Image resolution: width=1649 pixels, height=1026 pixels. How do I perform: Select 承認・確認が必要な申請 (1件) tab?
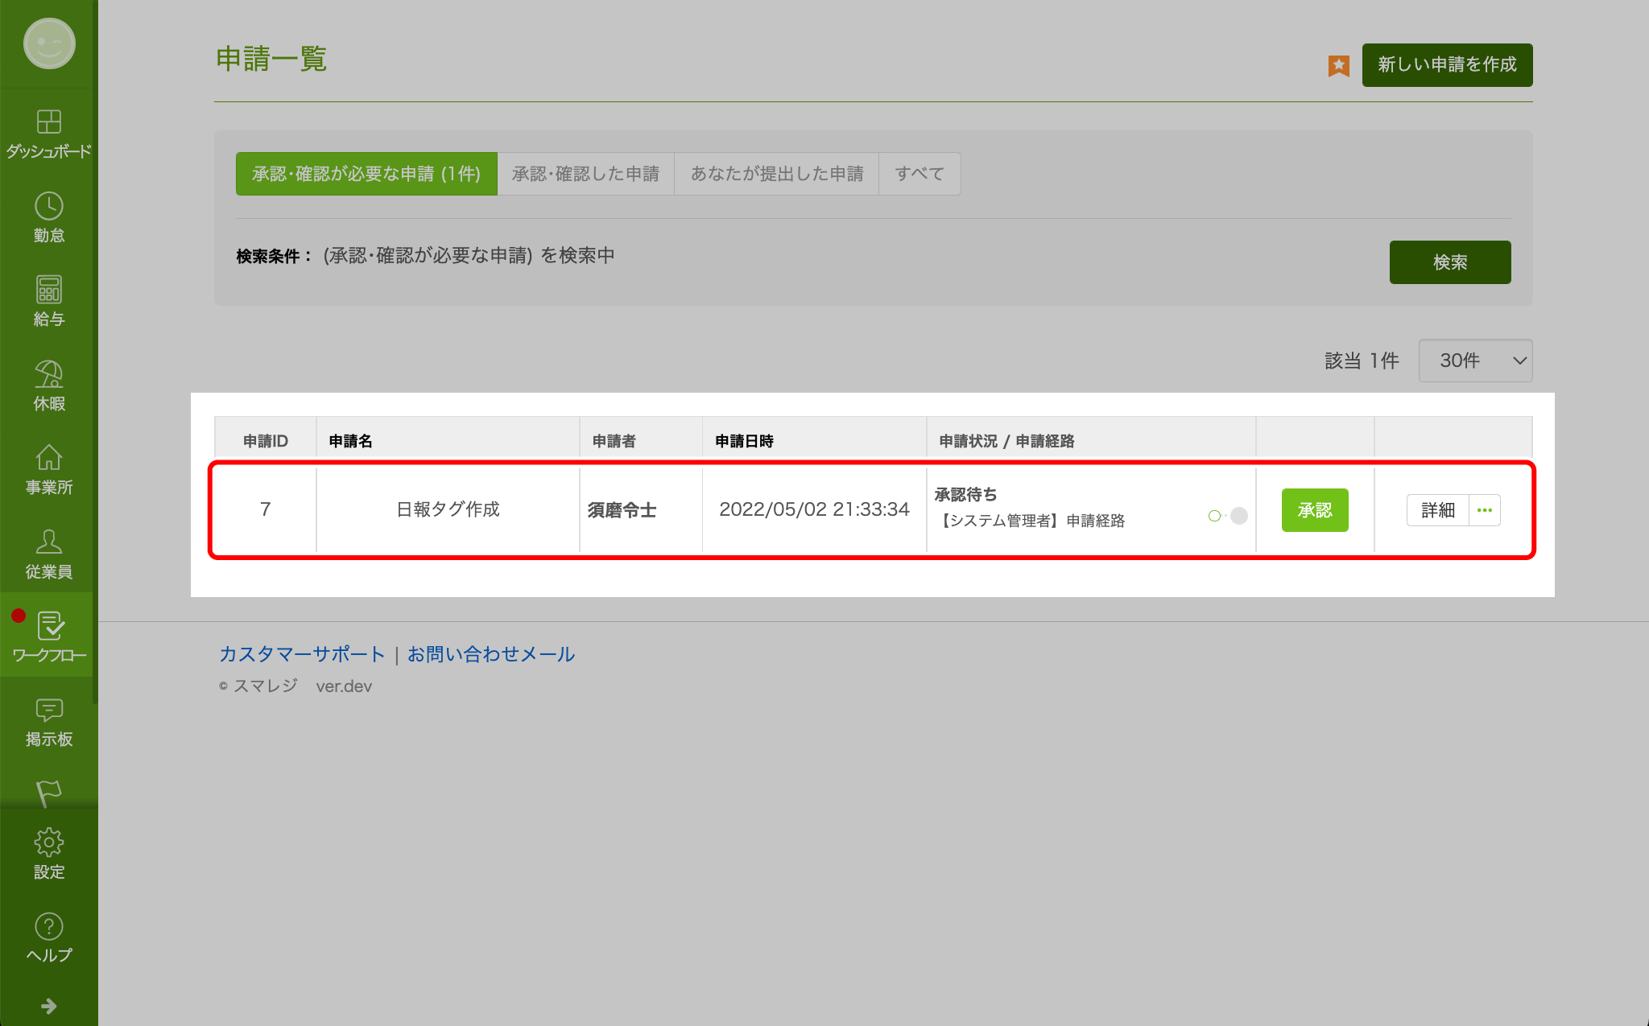(366, 174)
